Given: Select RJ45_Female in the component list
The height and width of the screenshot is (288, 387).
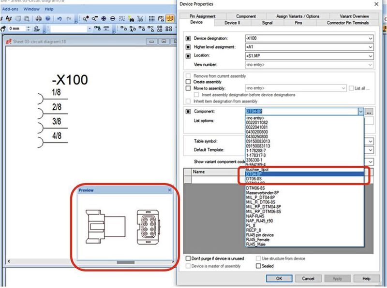Looking at the screenshot, I should pyautogui.click(x=305, y=240).
